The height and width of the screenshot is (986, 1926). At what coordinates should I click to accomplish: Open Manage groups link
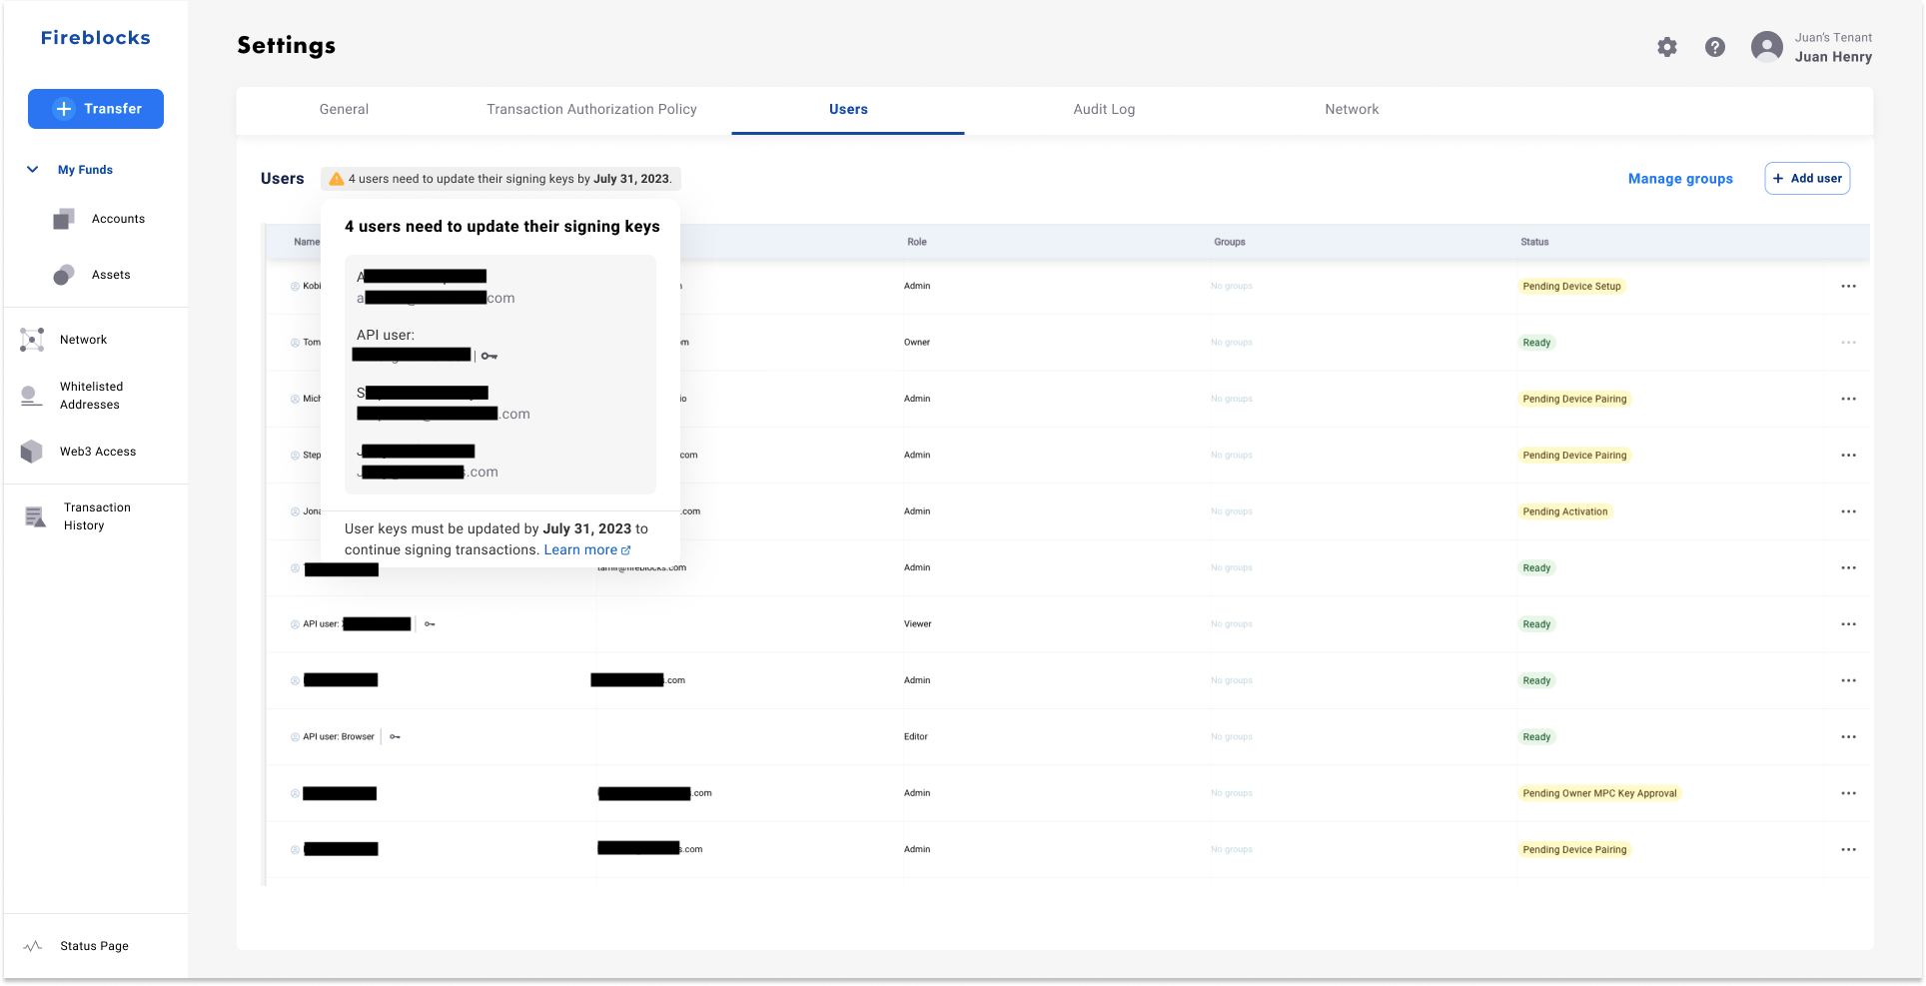[1680, 179]
